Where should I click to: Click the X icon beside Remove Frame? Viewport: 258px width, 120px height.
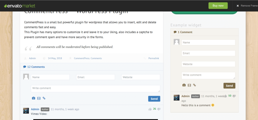click(x=238, y=6)
